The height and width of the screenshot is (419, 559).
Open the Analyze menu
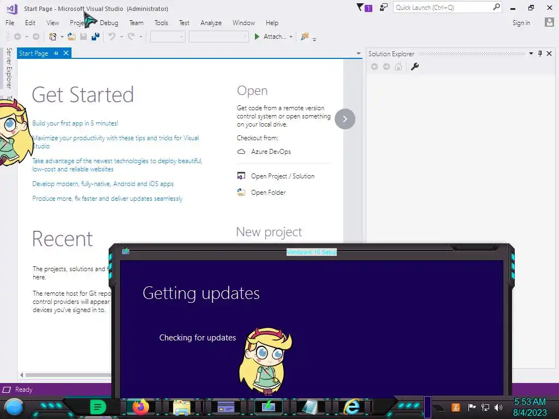211,22
